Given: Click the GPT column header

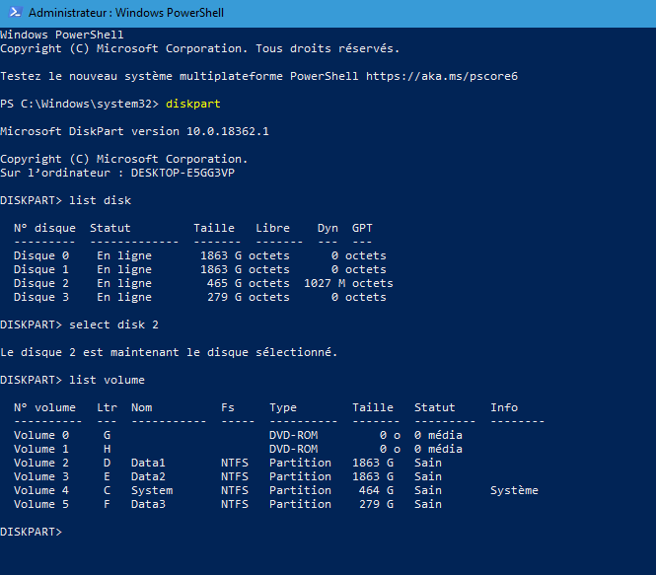Looking at the screenshot, I should [362, 228].
